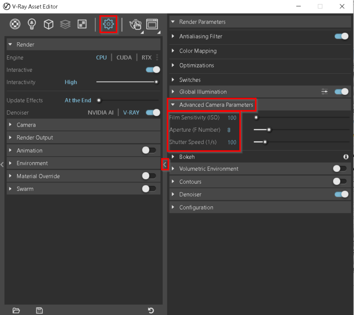The width and height of the screenshot is (354, 315).
Task: Enable the Contours toggle
Action: [x=340, y=181]
